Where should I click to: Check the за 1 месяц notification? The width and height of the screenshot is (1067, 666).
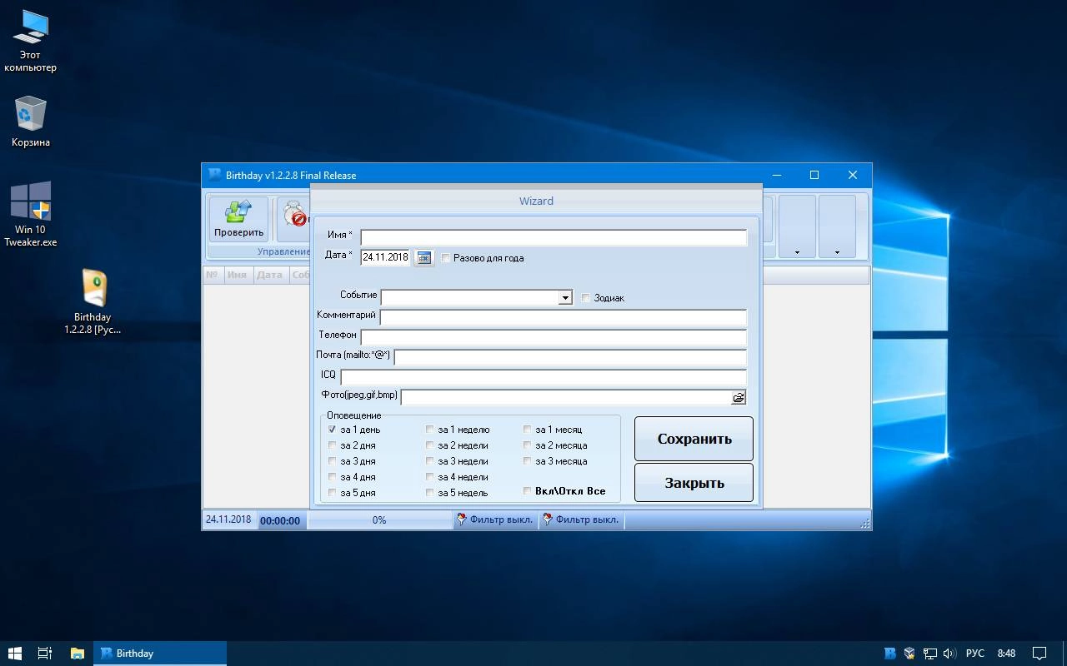(528, 430)
